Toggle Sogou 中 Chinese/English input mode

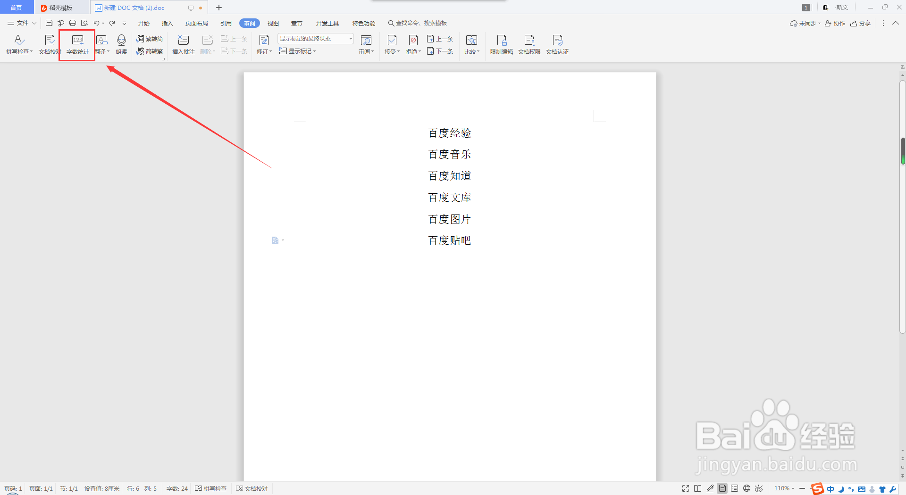pos(830,489)
